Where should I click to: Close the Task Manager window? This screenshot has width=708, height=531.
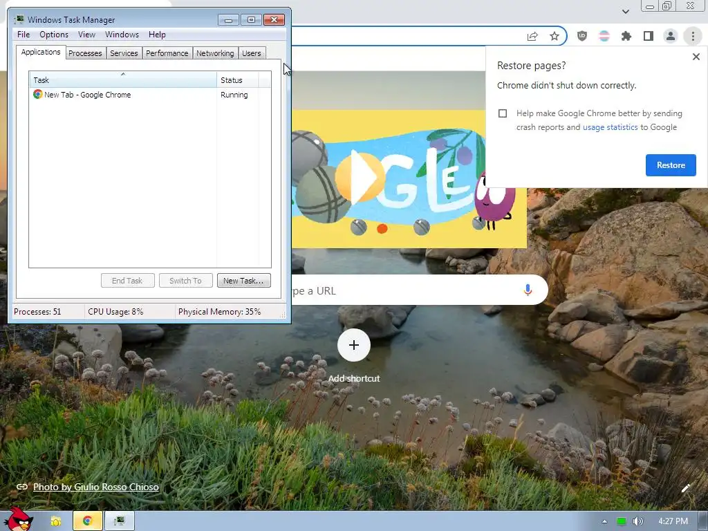[274, 19]
